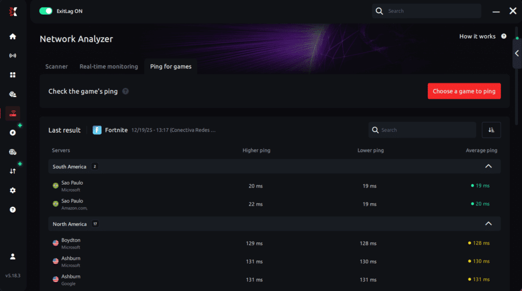Click the How it works help icon
Screen dimensions: 522x291
504,36
